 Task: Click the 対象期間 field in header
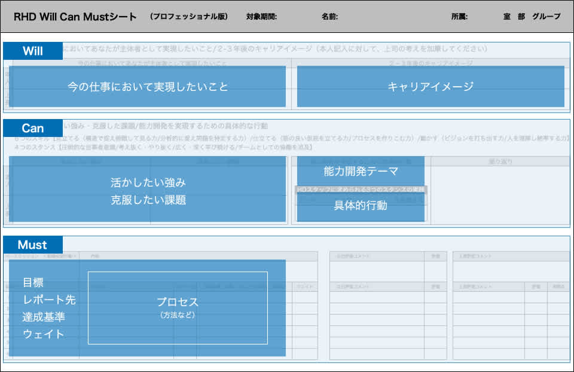point(261,17)
